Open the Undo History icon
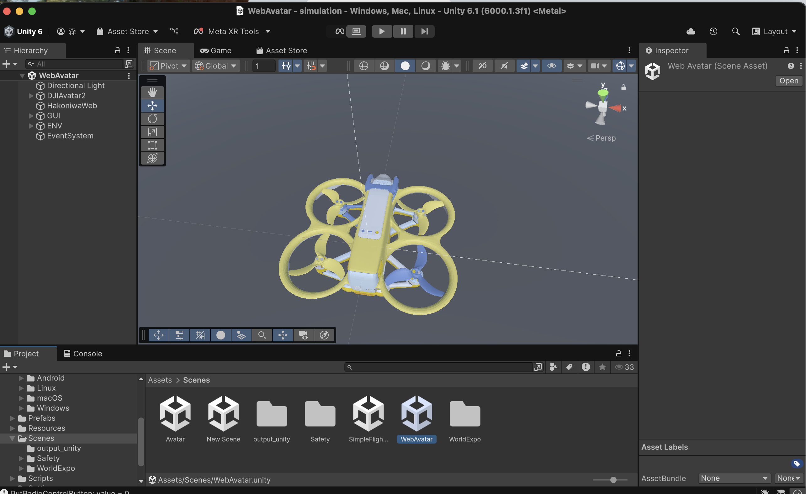 pos(713,31)
